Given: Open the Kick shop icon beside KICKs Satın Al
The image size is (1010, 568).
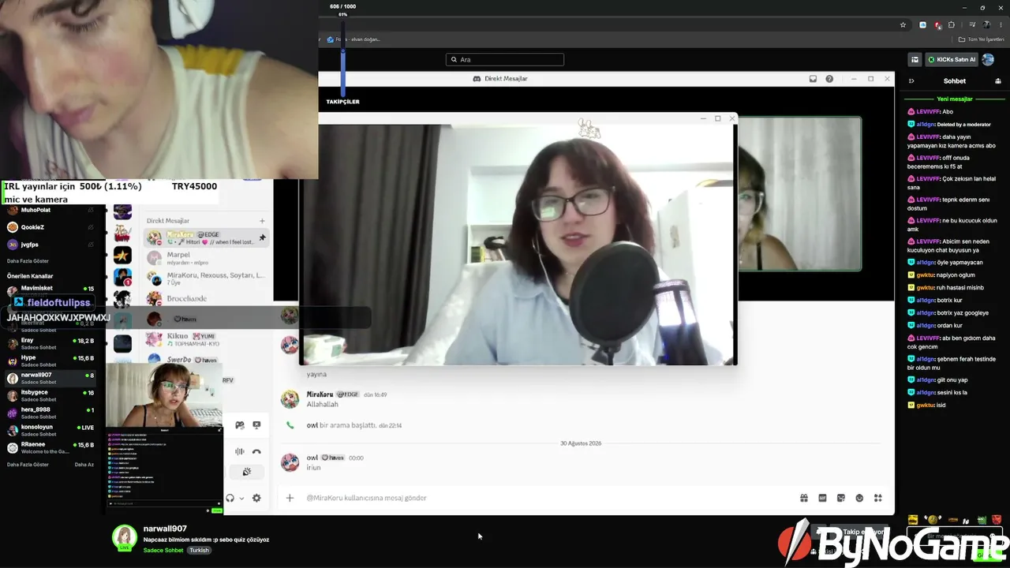Looking at the screenshot, I should click(x=915, y=59).
